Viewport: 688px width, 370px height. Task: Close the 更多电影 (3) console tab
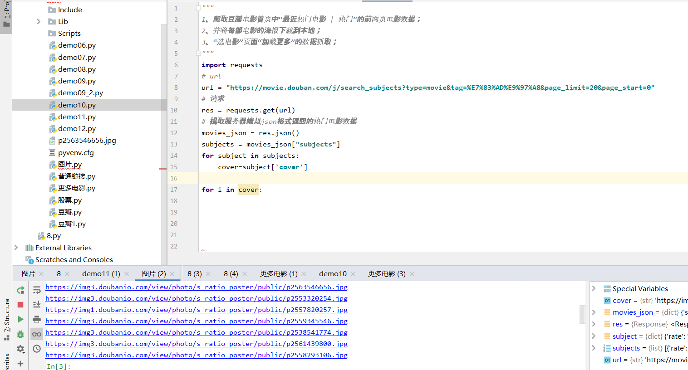point(412,274)
